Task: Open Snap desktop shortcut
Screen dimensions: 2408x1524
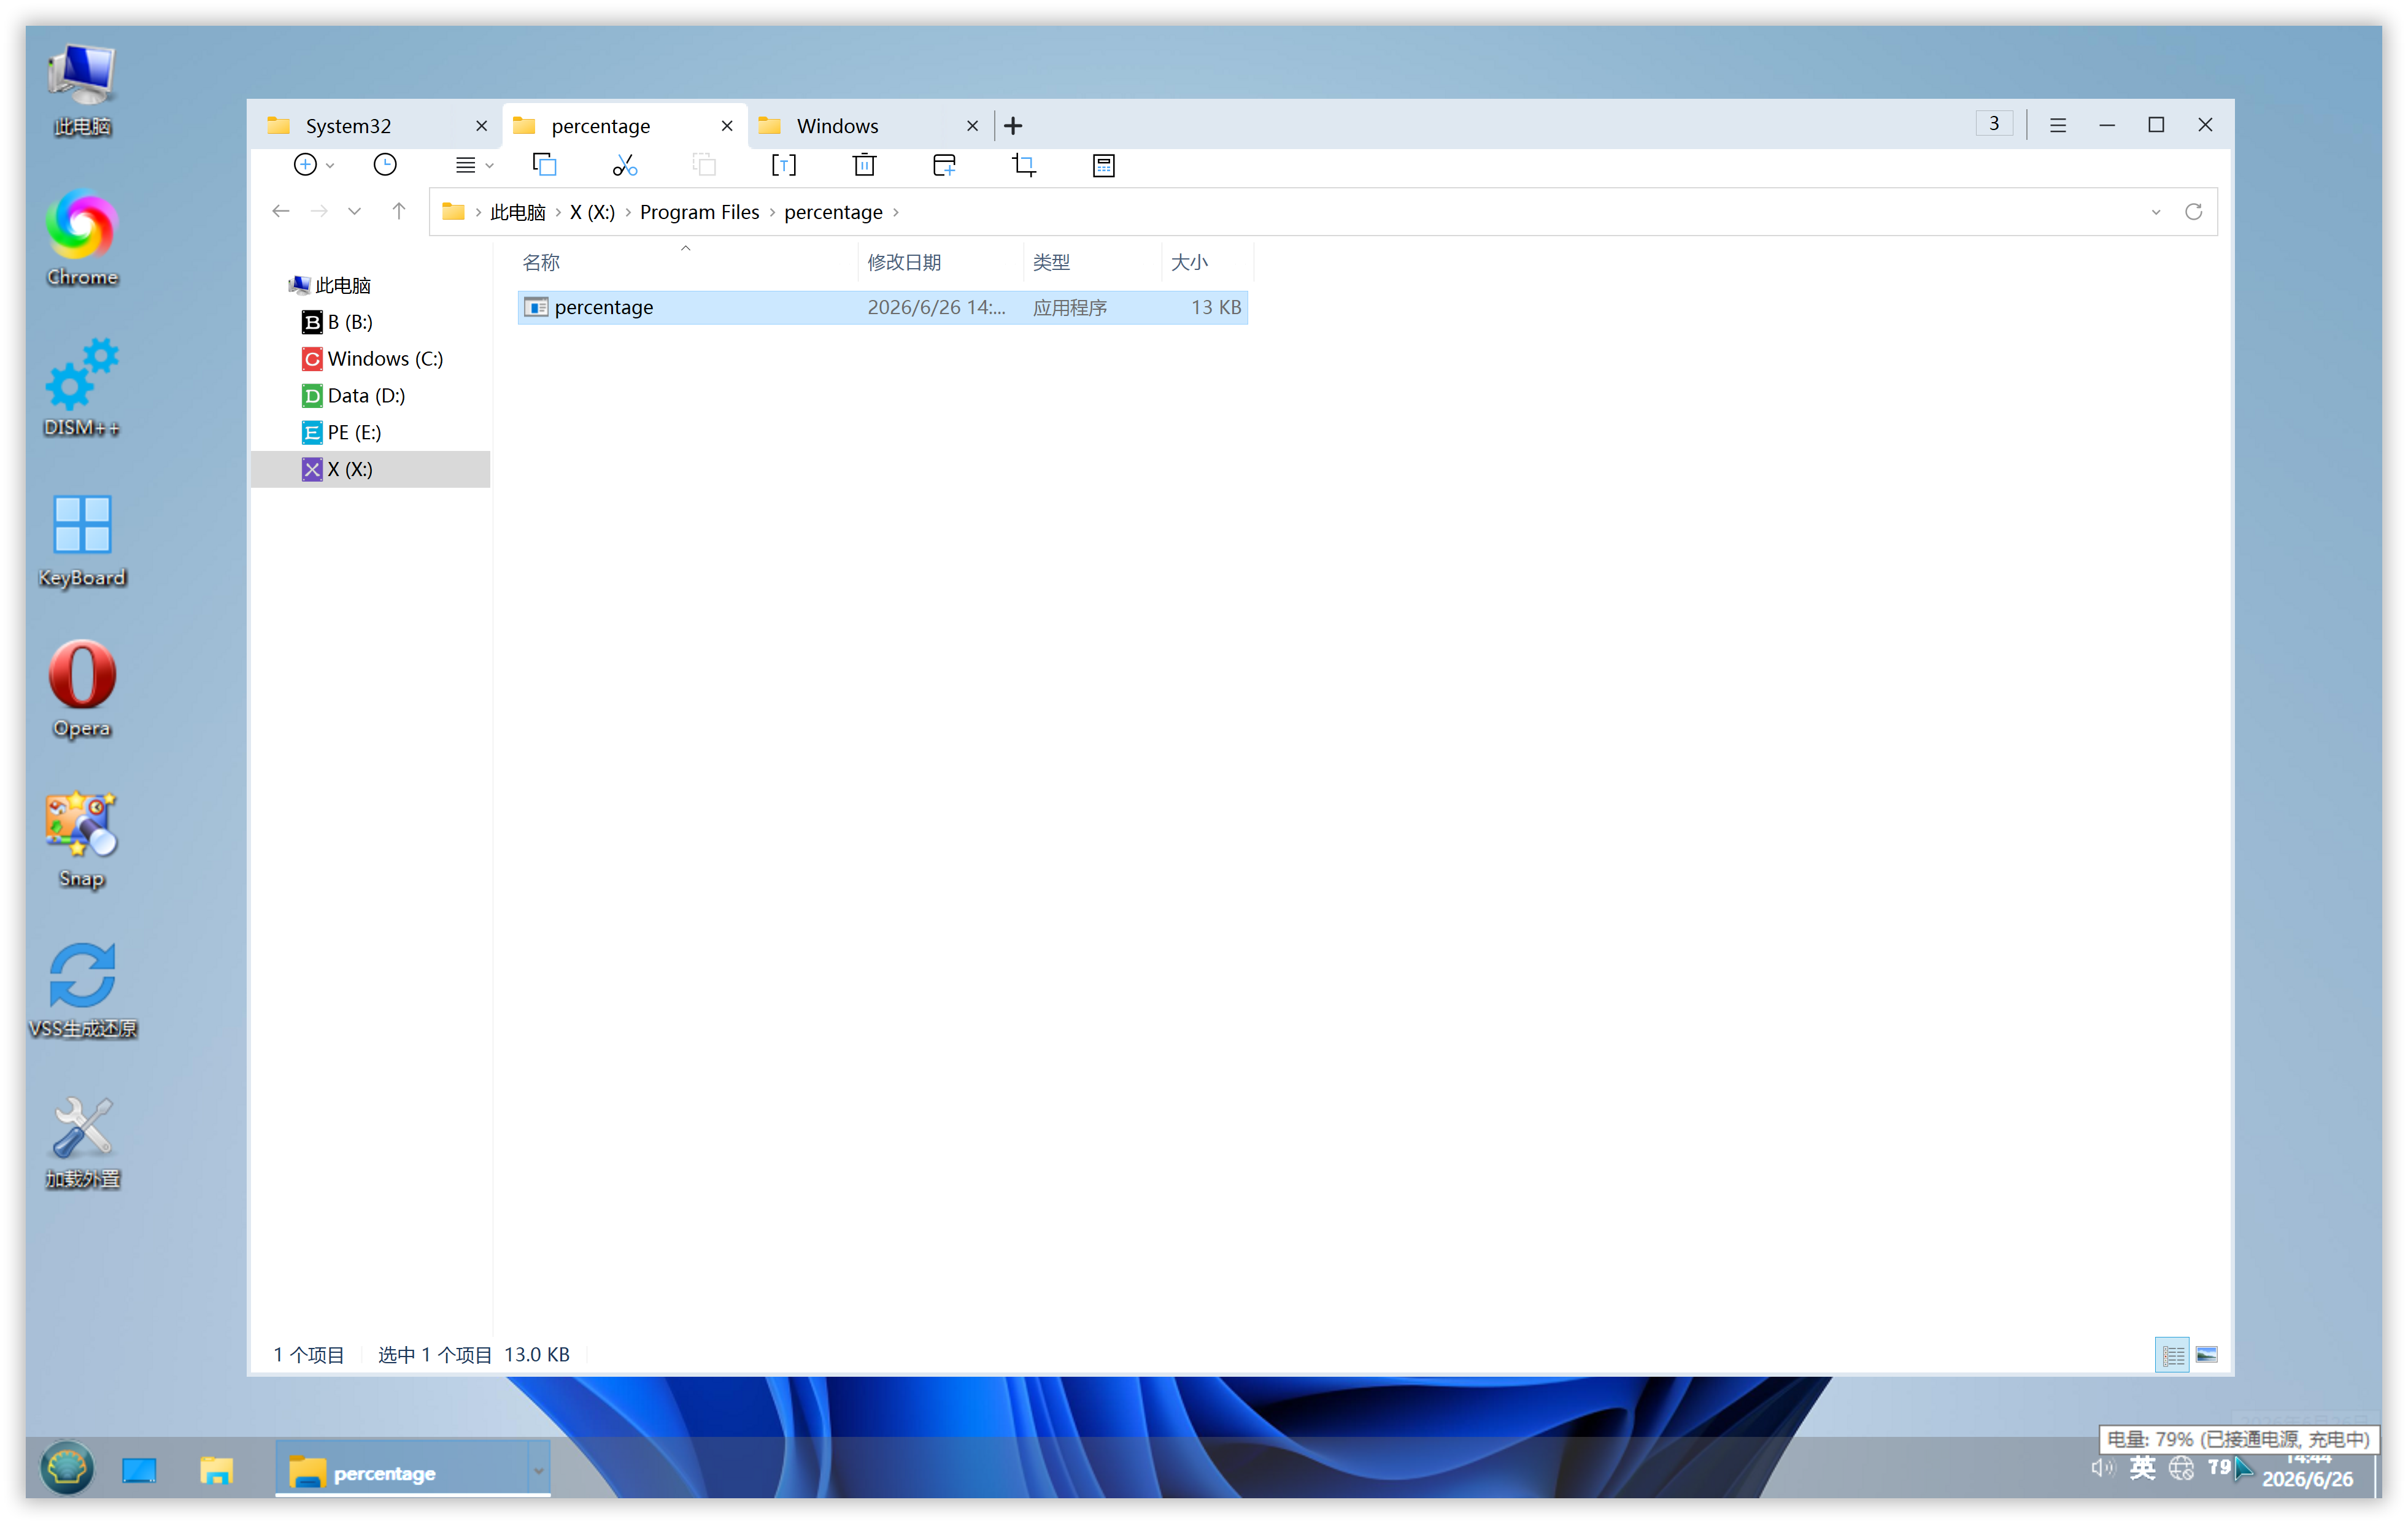Action: point(82,840)
